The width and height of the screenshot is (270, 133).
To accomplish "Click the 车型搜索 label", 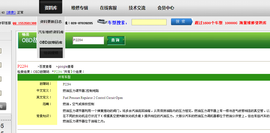I will [118, 22].
